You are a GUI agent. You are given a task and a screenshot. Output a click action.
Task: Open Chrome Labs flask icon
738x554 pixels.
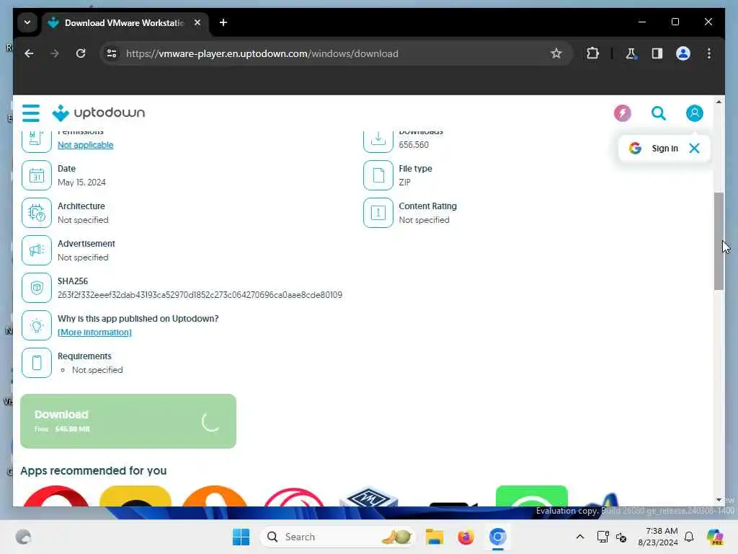(631, 53)
